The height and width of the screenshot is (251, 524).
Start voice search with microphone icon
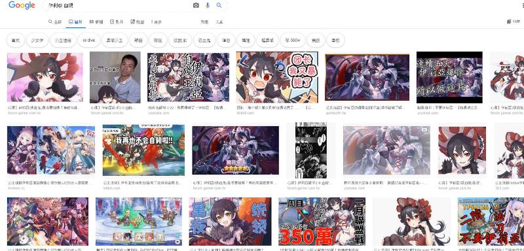pos(208,5)
